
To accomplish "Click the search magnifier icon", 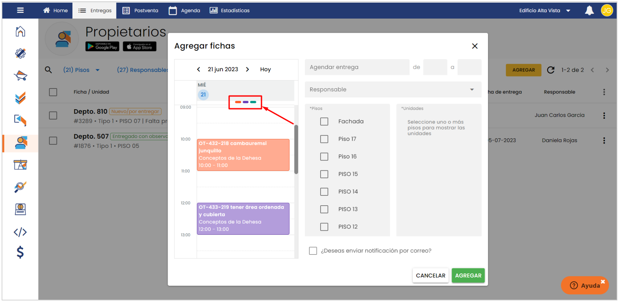I will pyautogui.click(x=48, y=70).
